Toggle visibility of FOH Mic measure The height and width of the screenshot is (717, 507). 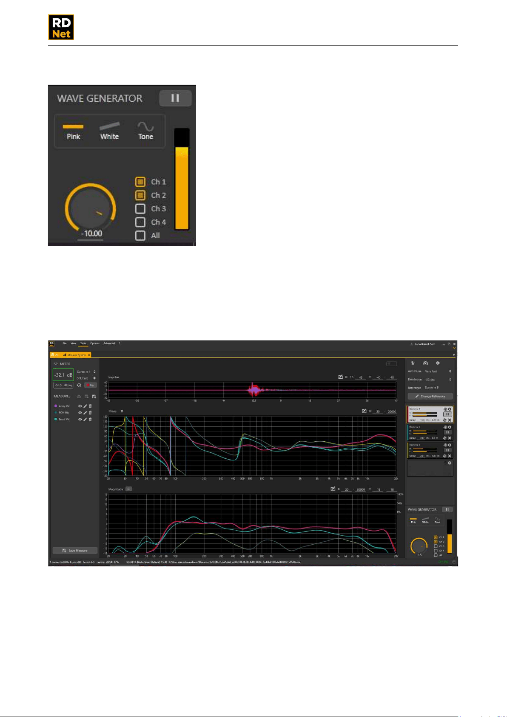[80, 413]
